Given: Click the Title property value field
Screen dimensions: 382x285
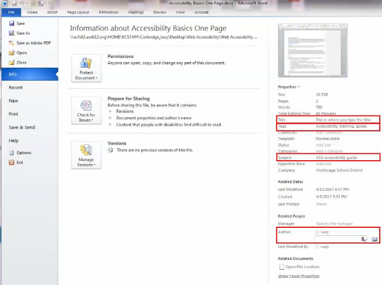Looking at the screenshot, I should 343,120.
